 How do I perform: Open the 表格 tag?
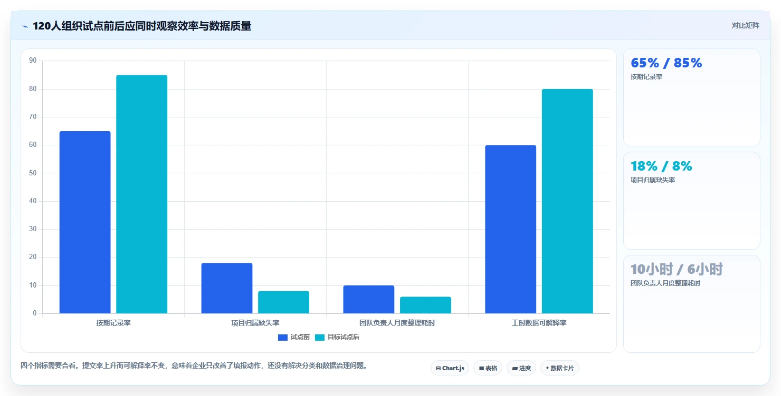pos(488,368)
